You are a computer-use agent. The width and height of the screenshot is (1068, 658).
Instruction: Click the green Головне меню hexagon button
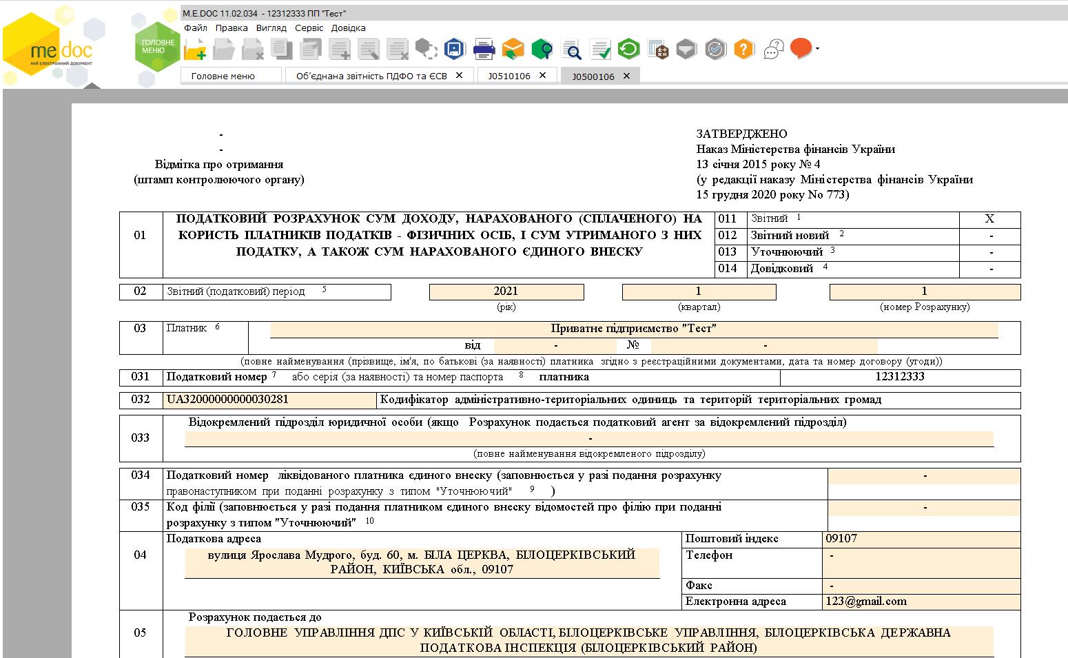158,46
